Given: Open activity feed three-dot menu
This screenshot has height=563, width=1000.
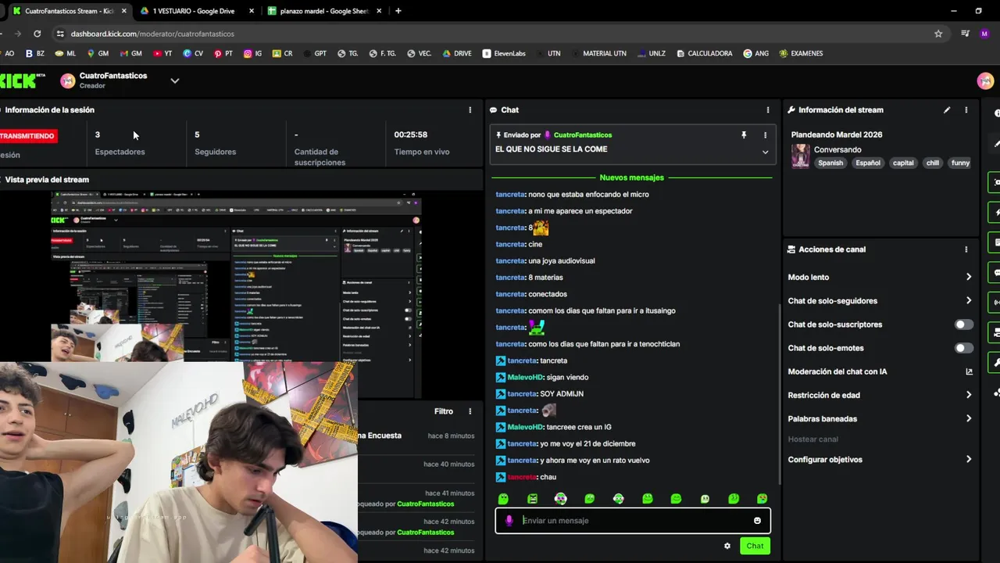Looking at the screenshot, I should click(470, 411).
